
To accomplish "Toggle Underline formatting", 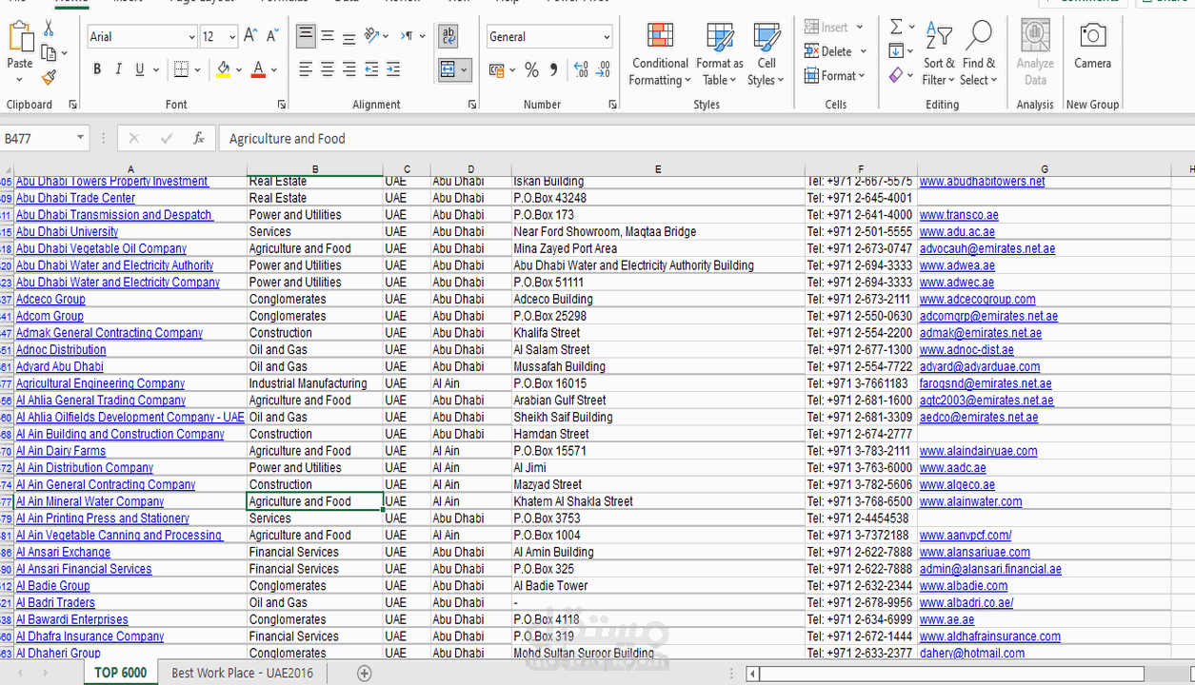I will (140, 69).
